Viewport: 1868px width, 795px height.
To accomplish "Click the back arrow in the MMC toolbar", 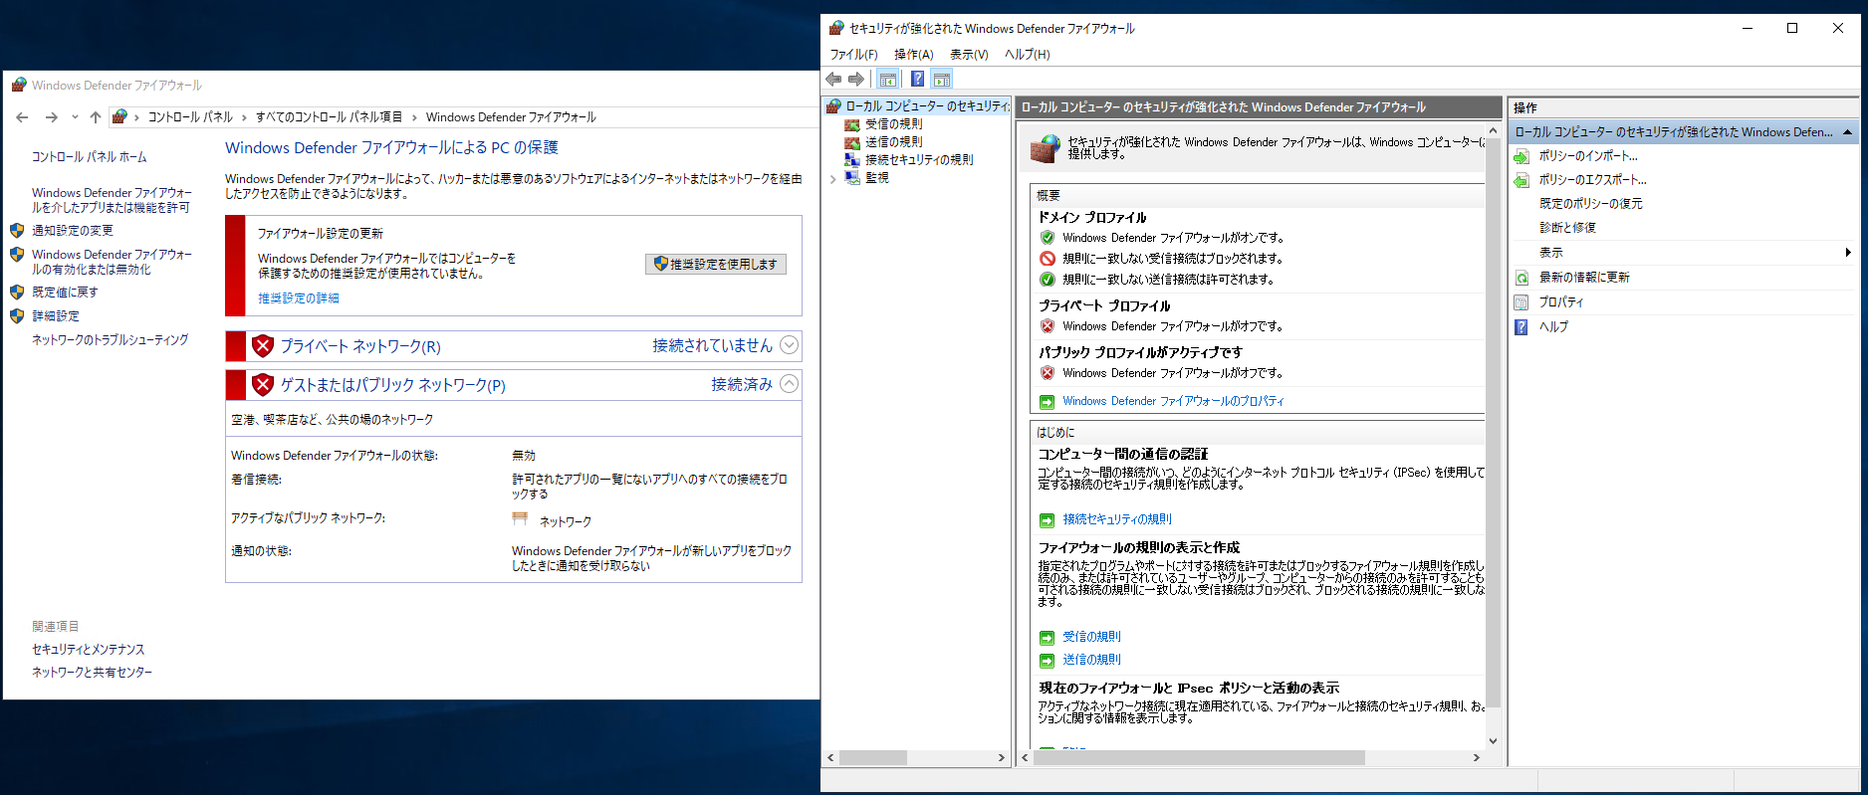I will [833, 79].
